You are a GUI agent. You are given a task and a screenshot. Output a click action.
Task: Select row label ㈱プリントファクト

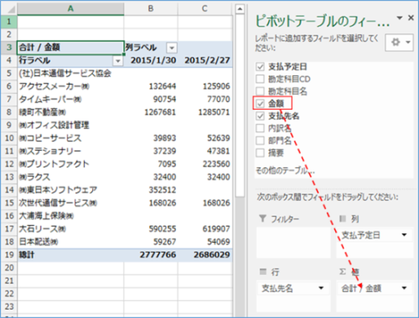click(70, 164)
